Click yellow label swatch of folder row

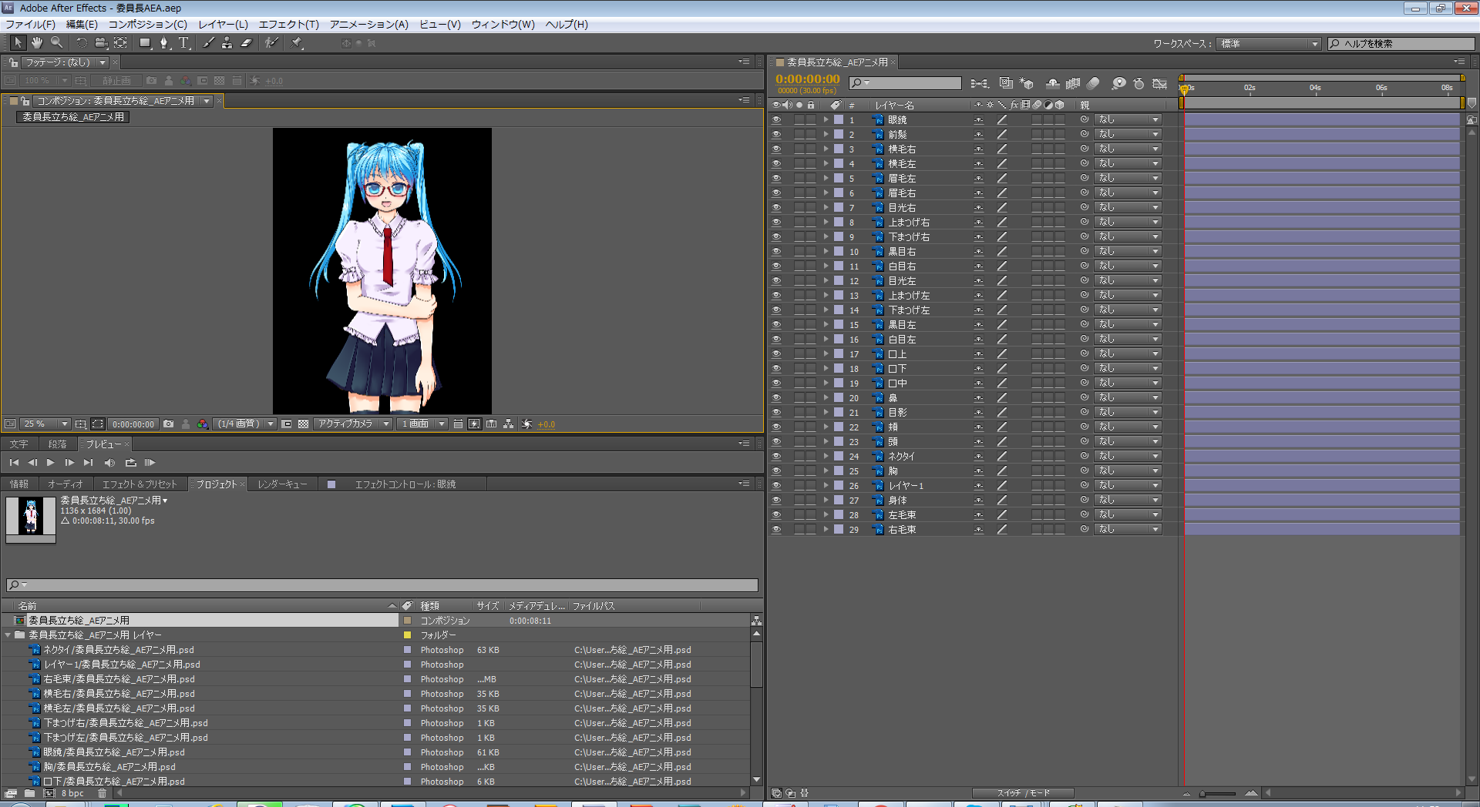click(407, 635)
